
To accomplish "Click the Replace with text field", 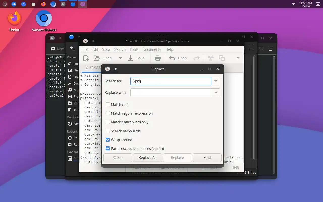I will pos(171,93).
